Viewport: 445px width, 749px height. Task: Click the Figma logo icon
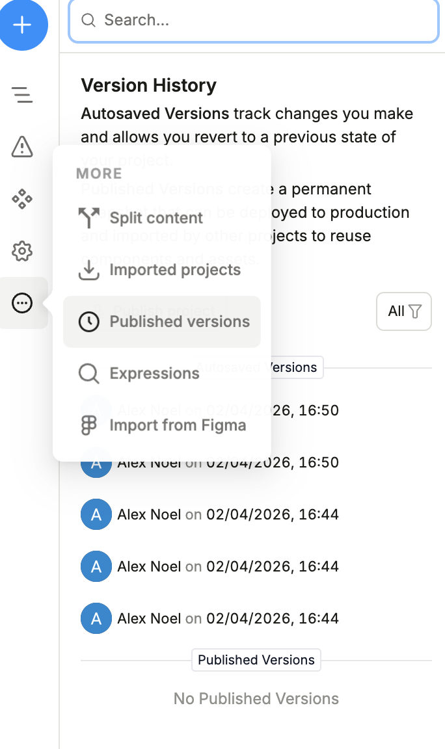88,426
